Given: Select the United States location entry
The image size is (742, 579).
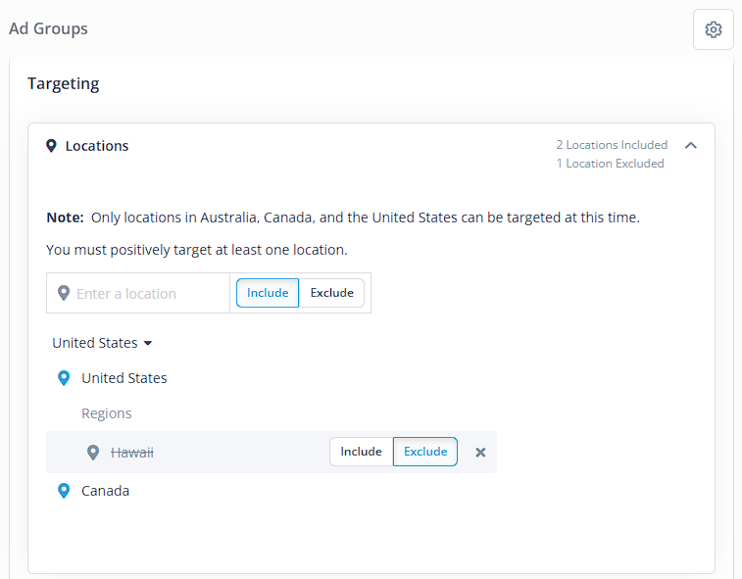Looking at the screenshot, I should [124, 378].
